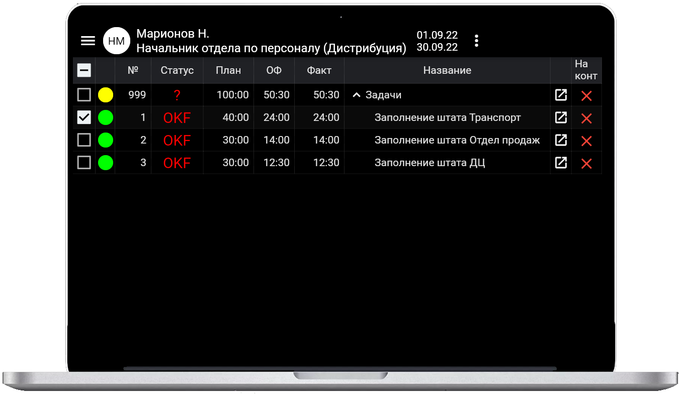Open Задачи row in external view
This screenshot has height=394, width=680.
point(561,95)
